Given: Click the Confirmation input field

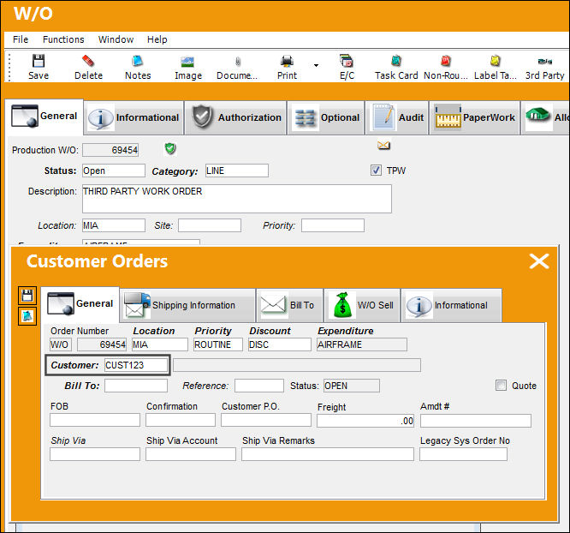Looking at the screenshot, I should pyautogui.click(x=181, y=420).
